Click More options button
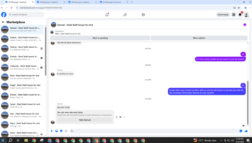Viewport: 252px width, 143px height. (x=199, y=38)
